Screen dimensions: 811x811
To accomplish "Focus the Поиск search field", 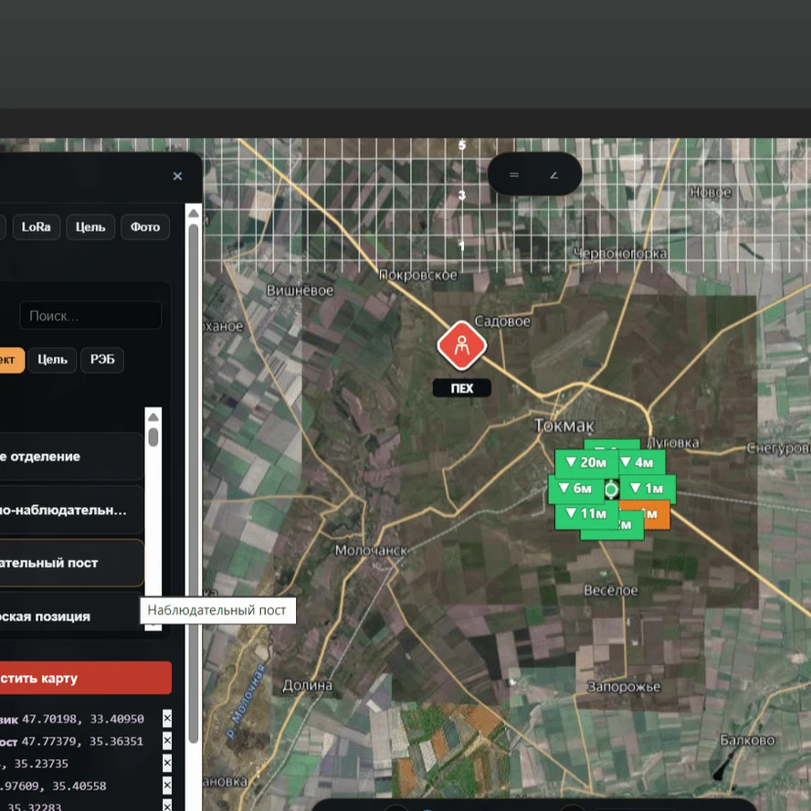I will [x=90, y=315].
